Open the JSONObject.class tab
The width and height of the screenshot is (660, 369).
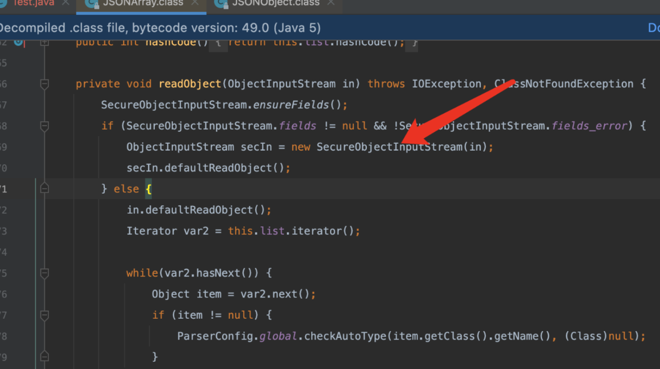(x=276, y=3)
